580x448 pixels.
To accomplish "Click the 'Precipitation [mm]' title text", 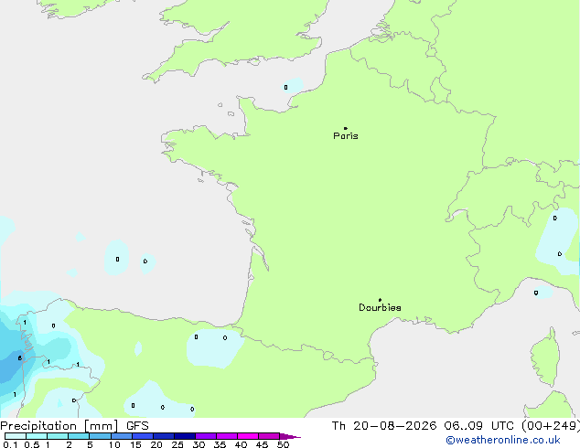I will pos(59,426).
